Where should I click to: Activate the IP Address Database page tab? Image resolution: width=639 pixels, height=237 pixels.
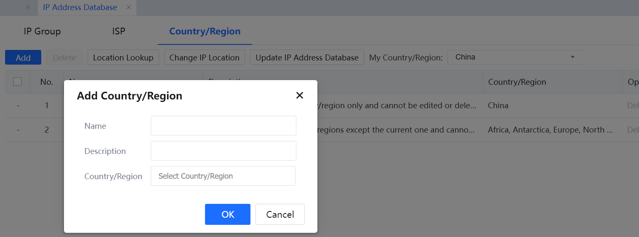[x=80, y=8]
